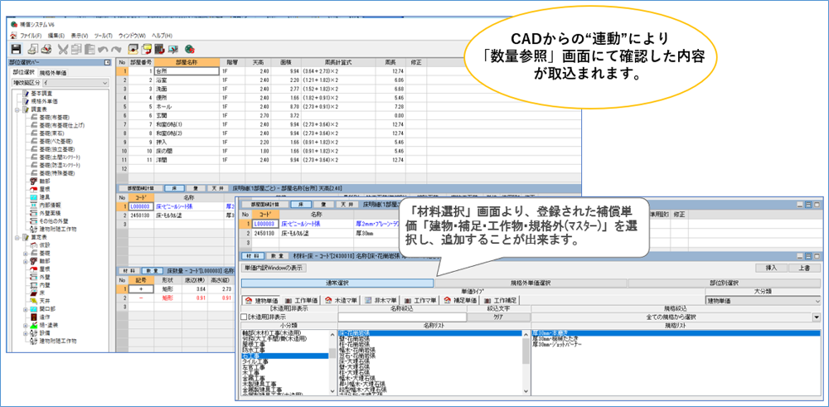The image size is (829, 407).
Task: Toggle the [木造用]非表示 checkbox
Action: 242,317
